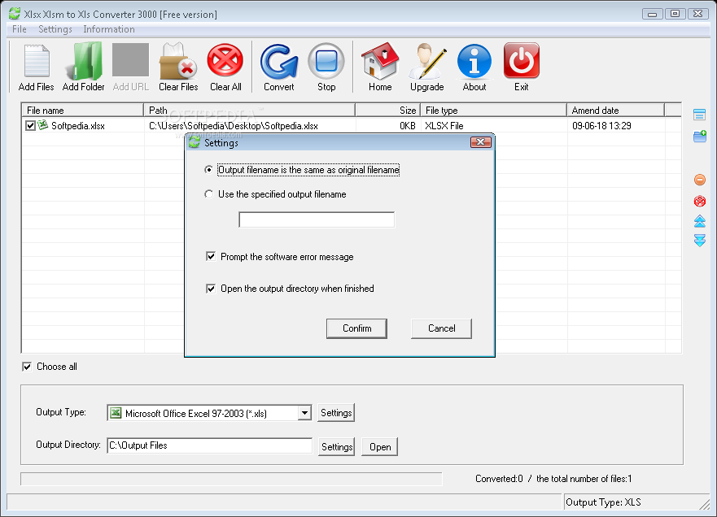Disable 'Open the output directory when finished'

(210, 288)
